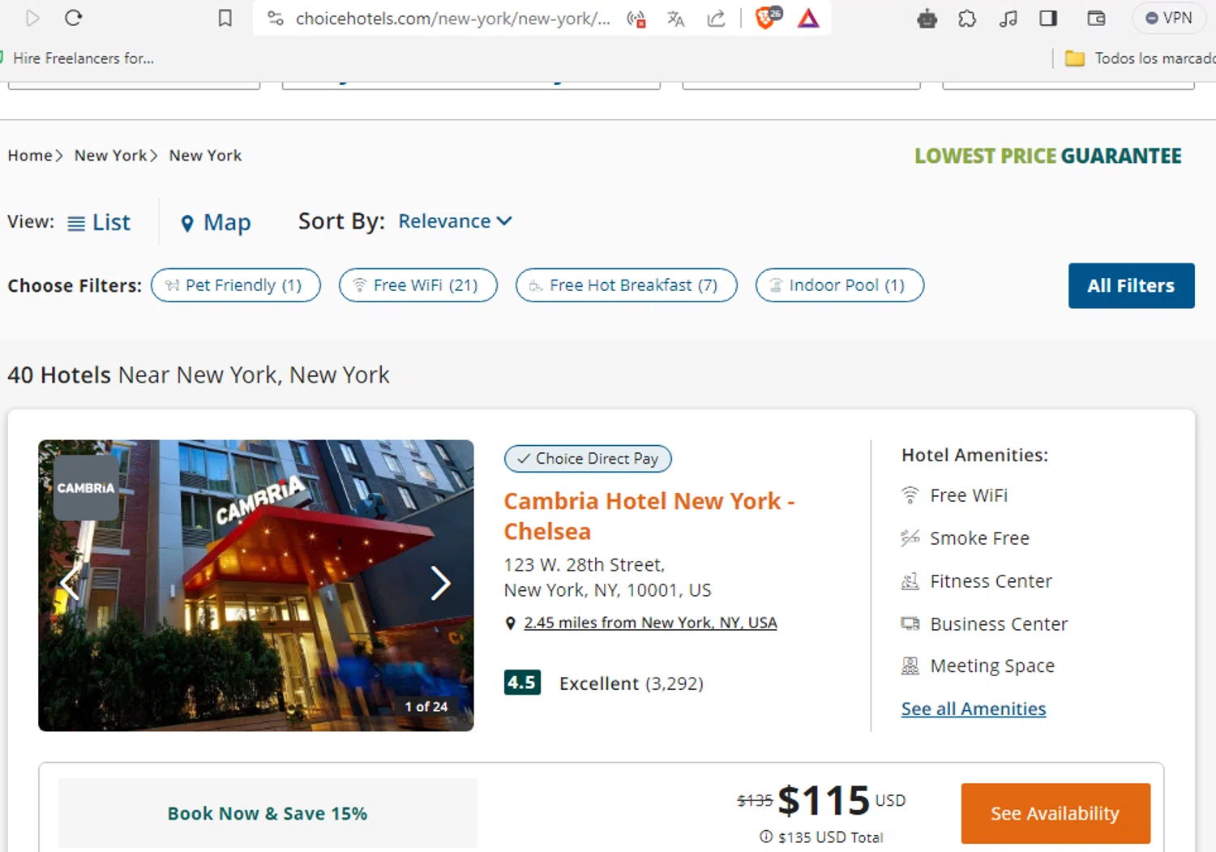Click the Free WiFi amenity icon

(910, 495)
